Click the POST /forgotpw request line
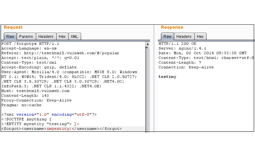 pyautogui.click(x=24, y=44)
